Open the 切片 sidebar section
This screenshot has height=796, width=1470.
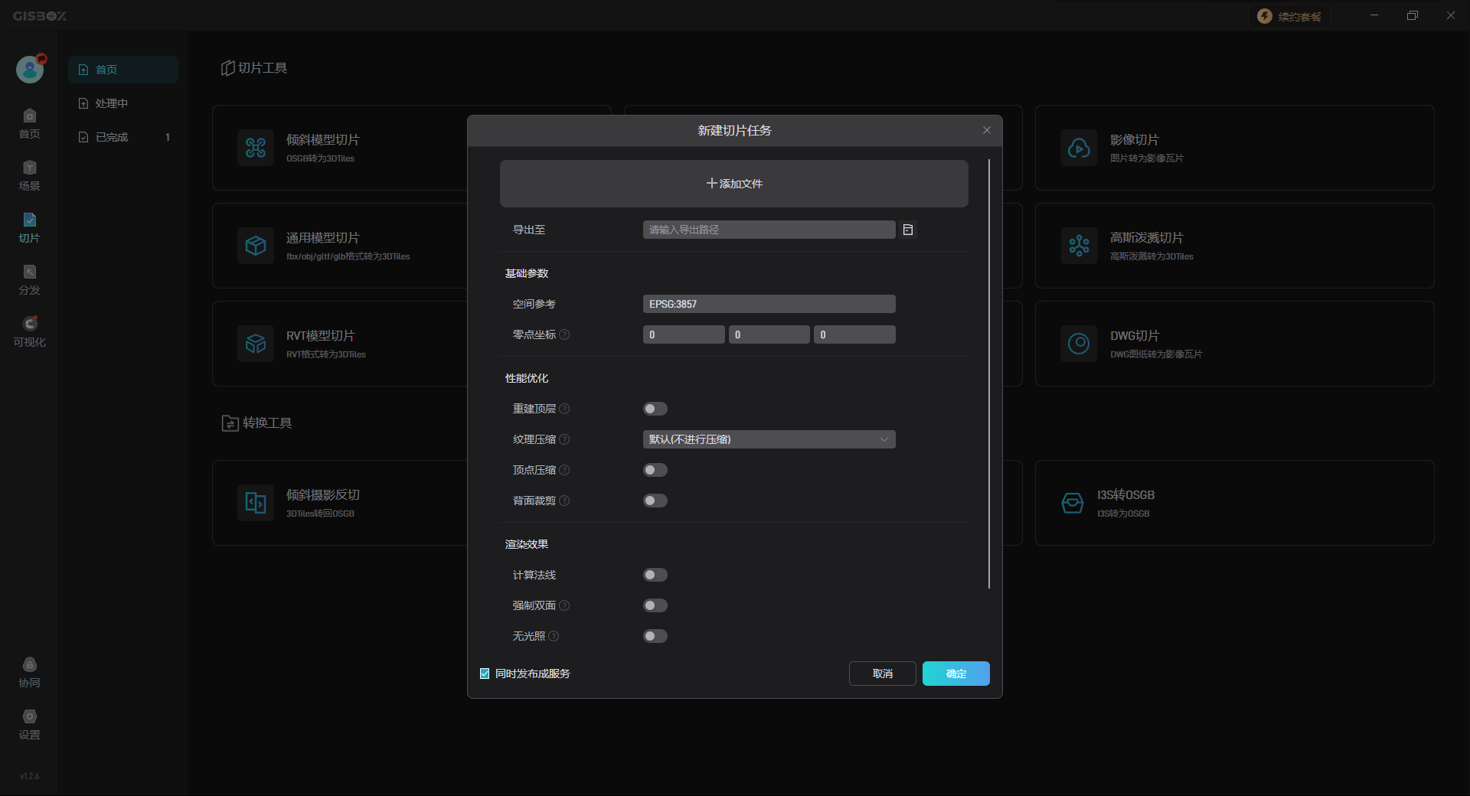tap(29, 228)
